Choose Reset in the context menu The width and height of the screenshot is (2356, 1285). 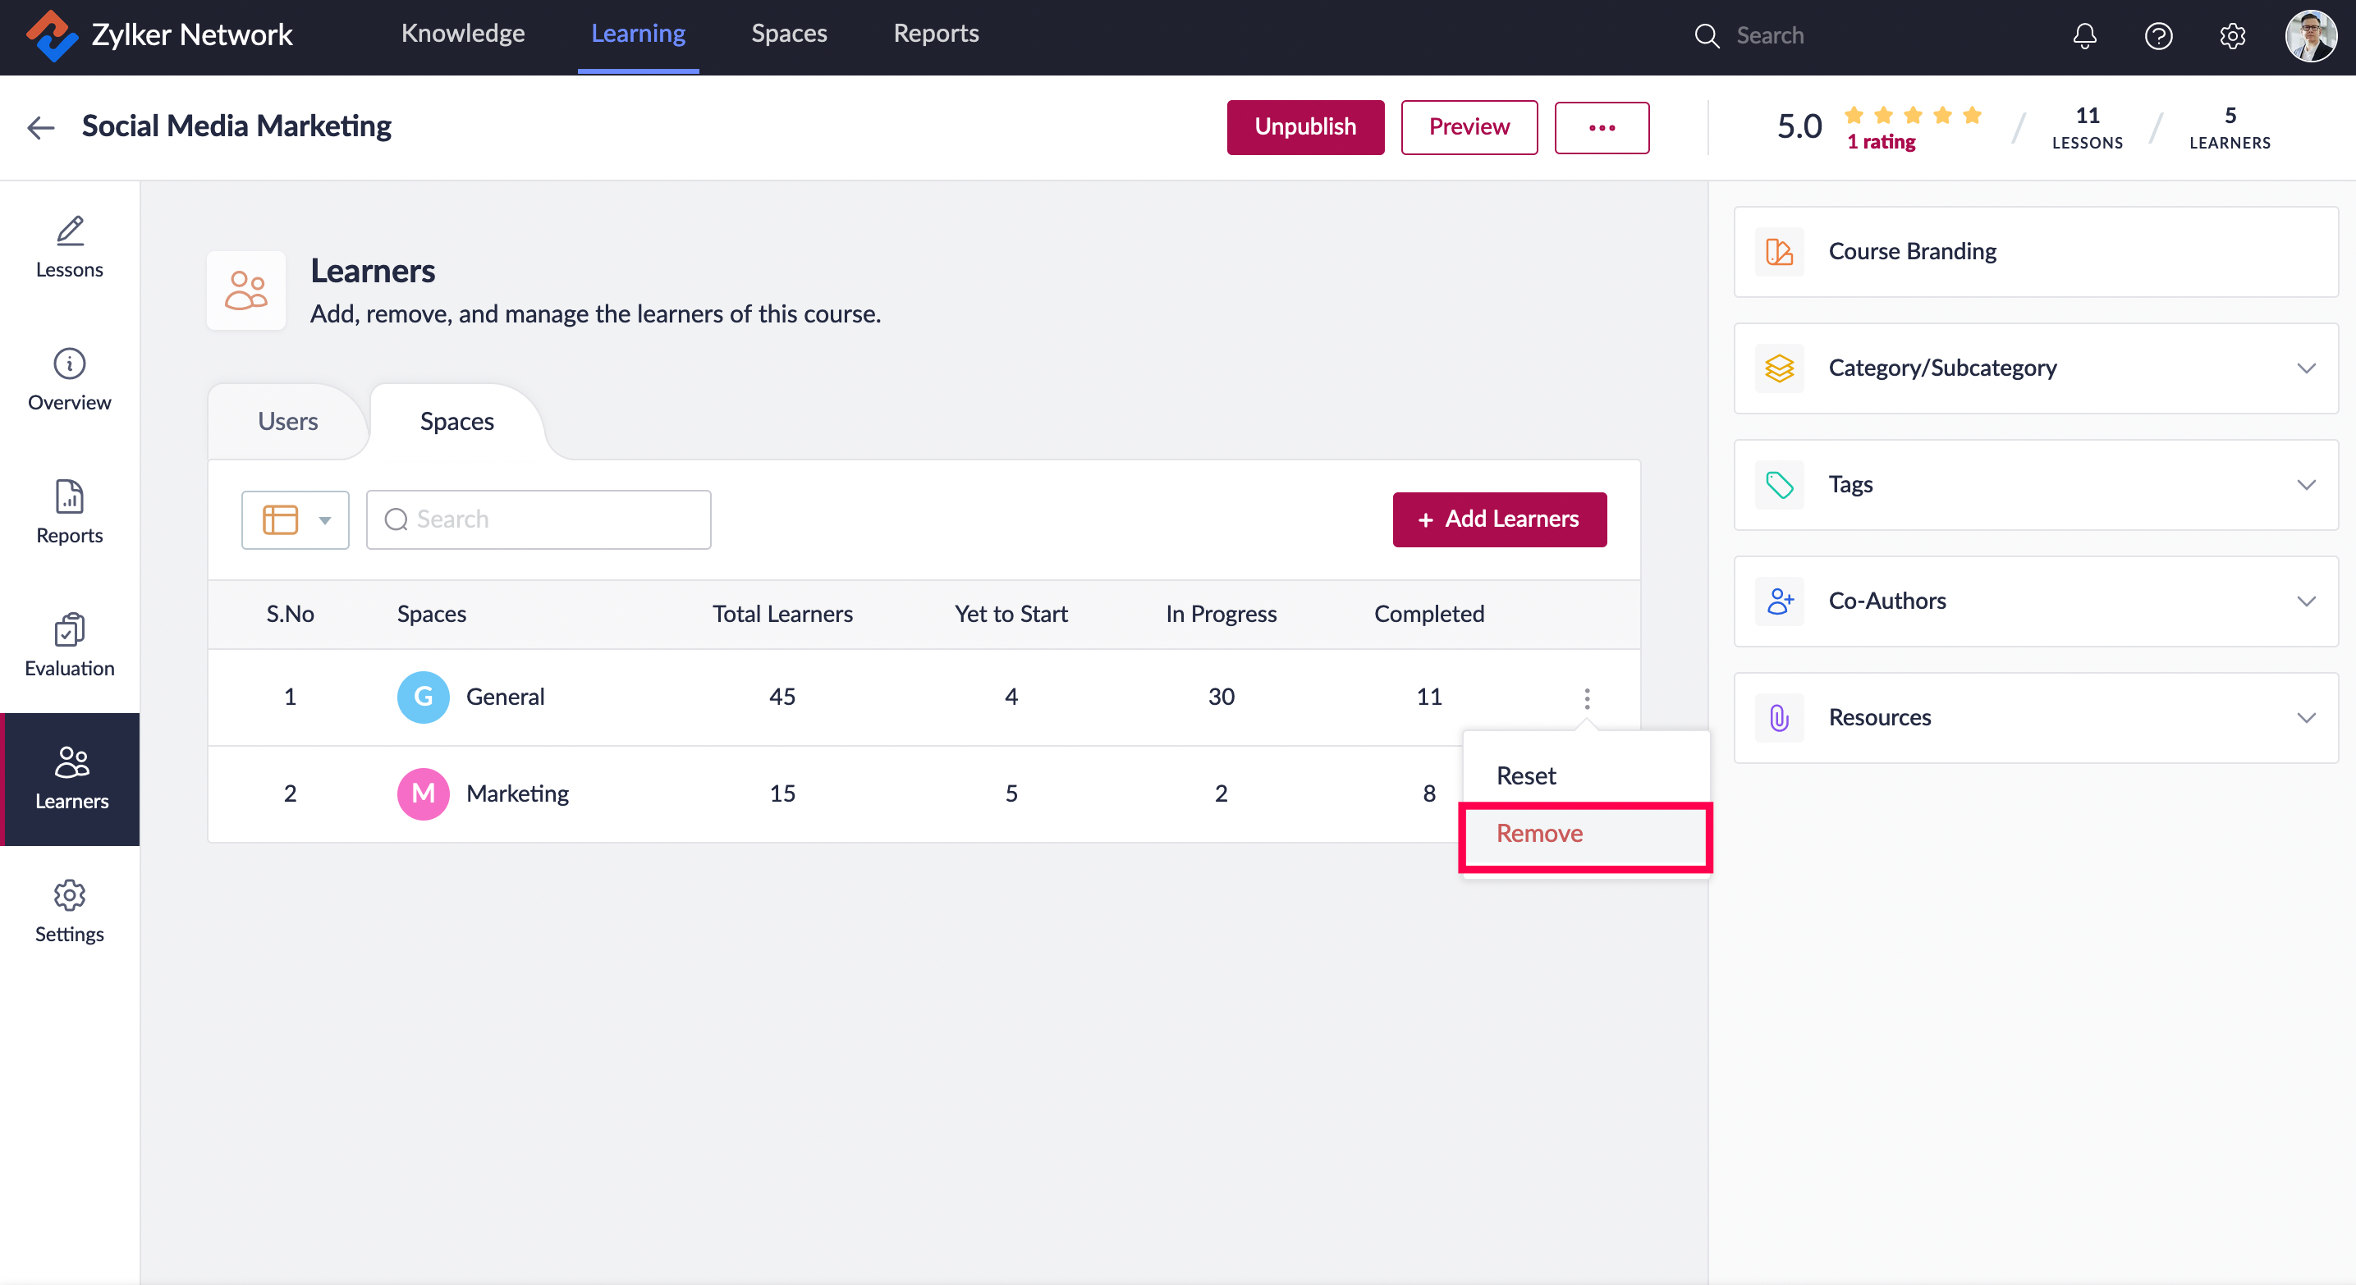[1525, 776]
